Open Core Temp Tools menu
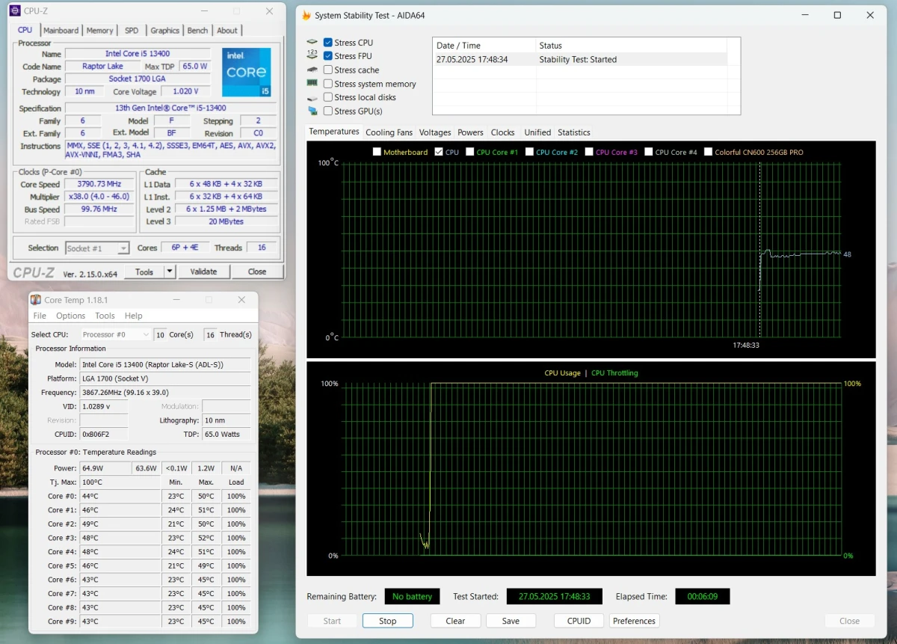Image resolution: width=897 pixels, height=644 pixels. [105, 316]
